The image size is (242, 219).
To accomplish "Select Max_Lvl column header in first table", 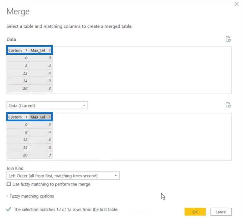I will (41, 50).
